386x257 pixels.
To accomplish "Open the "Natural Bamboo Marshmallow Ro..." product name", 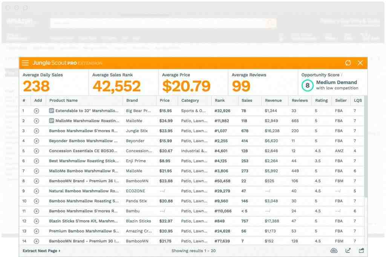I will pos(84,191).
